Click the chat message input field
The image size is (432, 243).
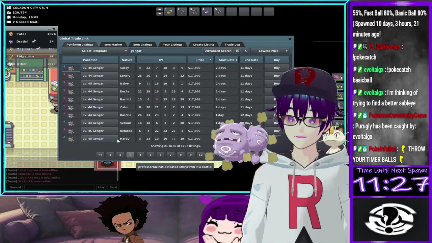point(60,187)
